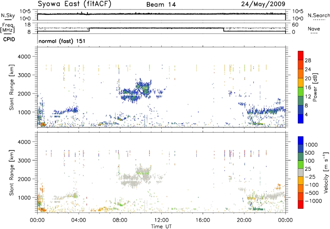Click the date '24/May/2009'
Screen dimensions: 330x229
coord(263,4)
